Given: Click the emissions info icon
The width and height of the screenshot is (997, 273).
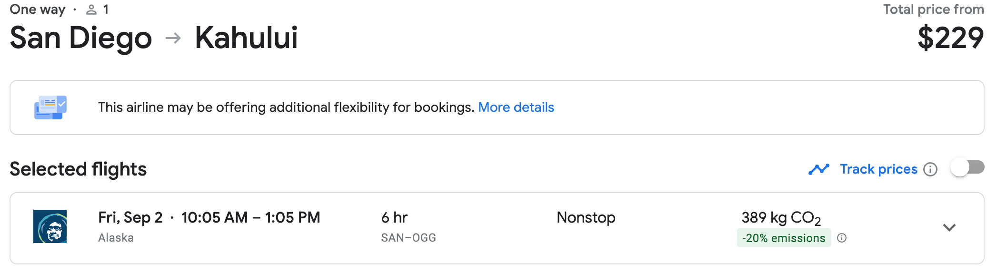Looking at the screenshot, I should tap(842, 238).
